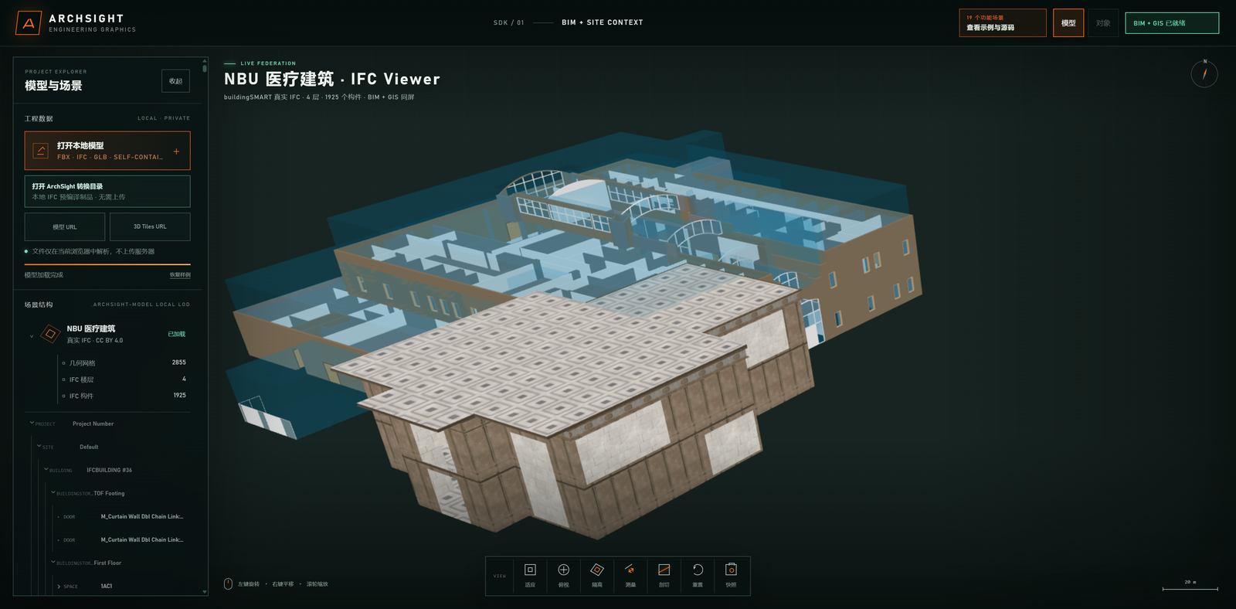This screenshot has height=609, width=1236.
Task: Collapse the BUILDING IFCBUILDING #36 node
Action: tap(46, 469)
